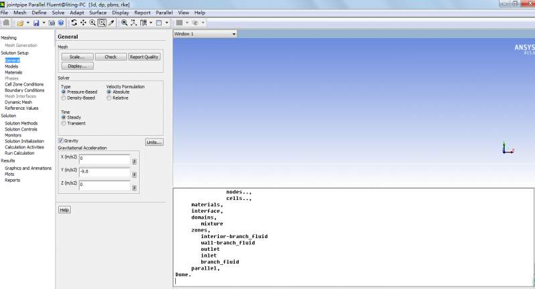
Task: Select the Probe eyedropper tool
Action: coord(111,23)
